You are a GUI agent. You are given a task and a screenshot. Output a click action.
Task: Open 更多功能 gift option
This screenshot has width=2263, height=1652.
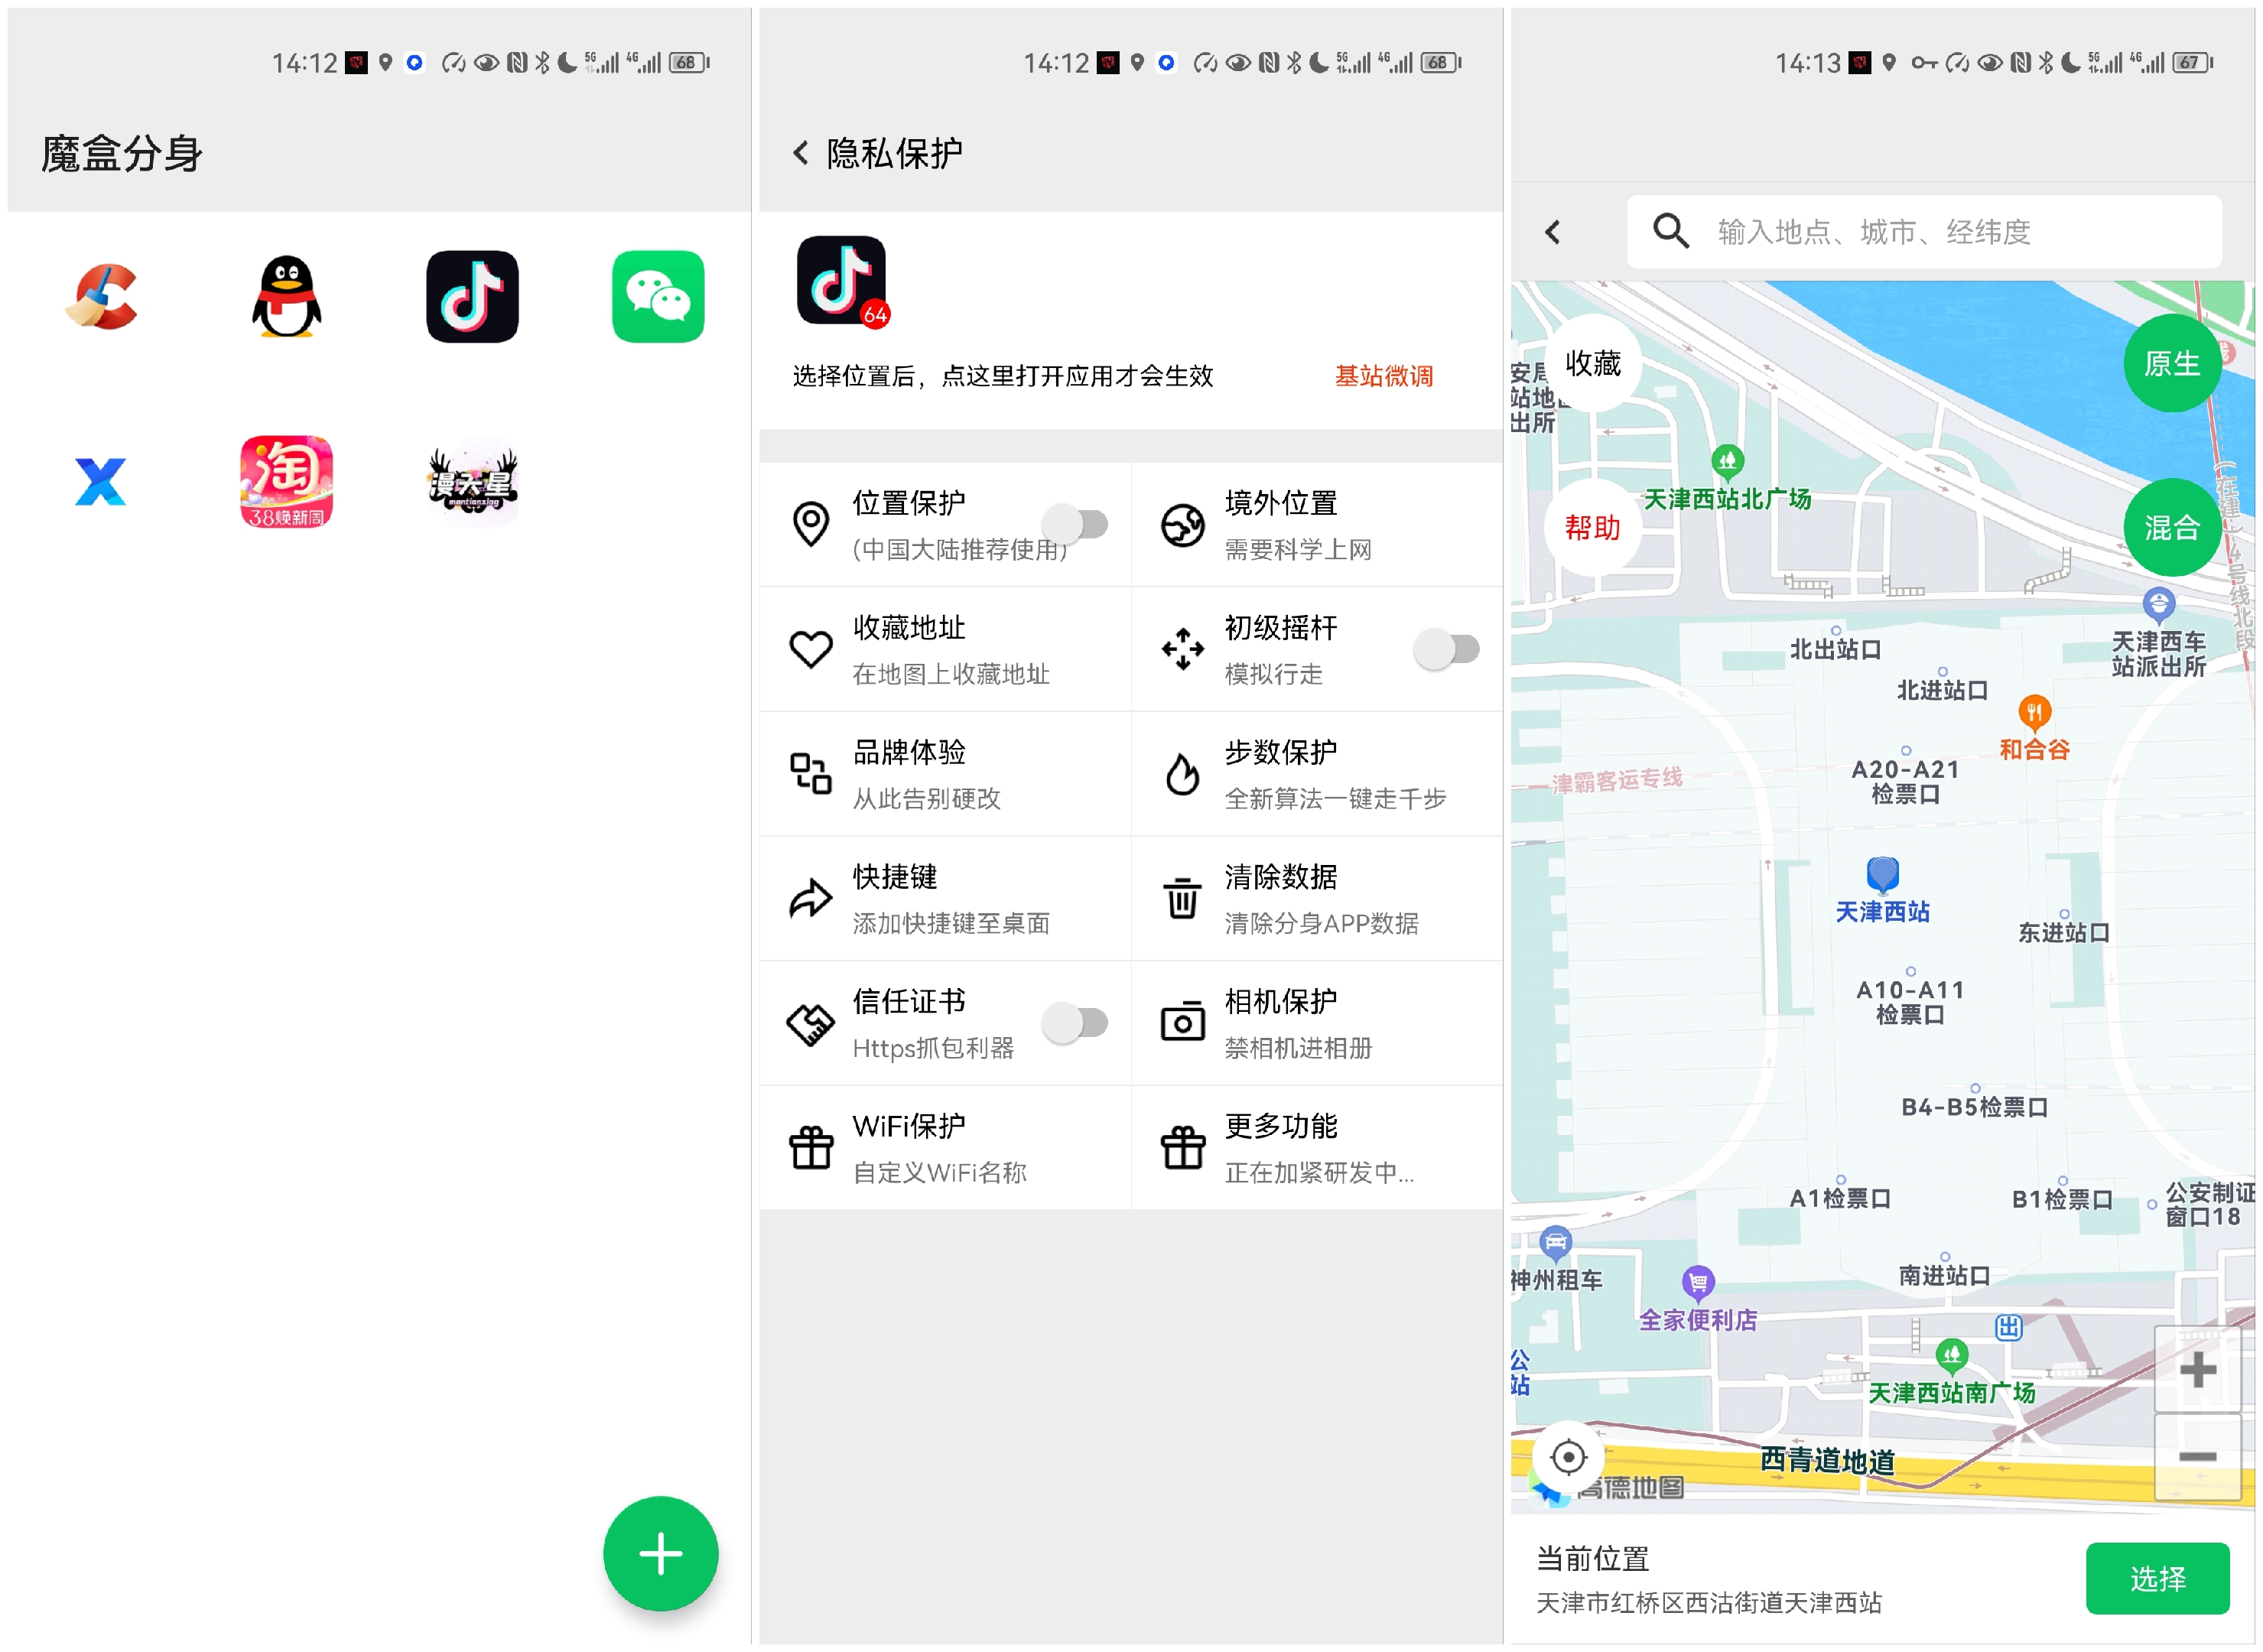click(x=1317, y=1148)
